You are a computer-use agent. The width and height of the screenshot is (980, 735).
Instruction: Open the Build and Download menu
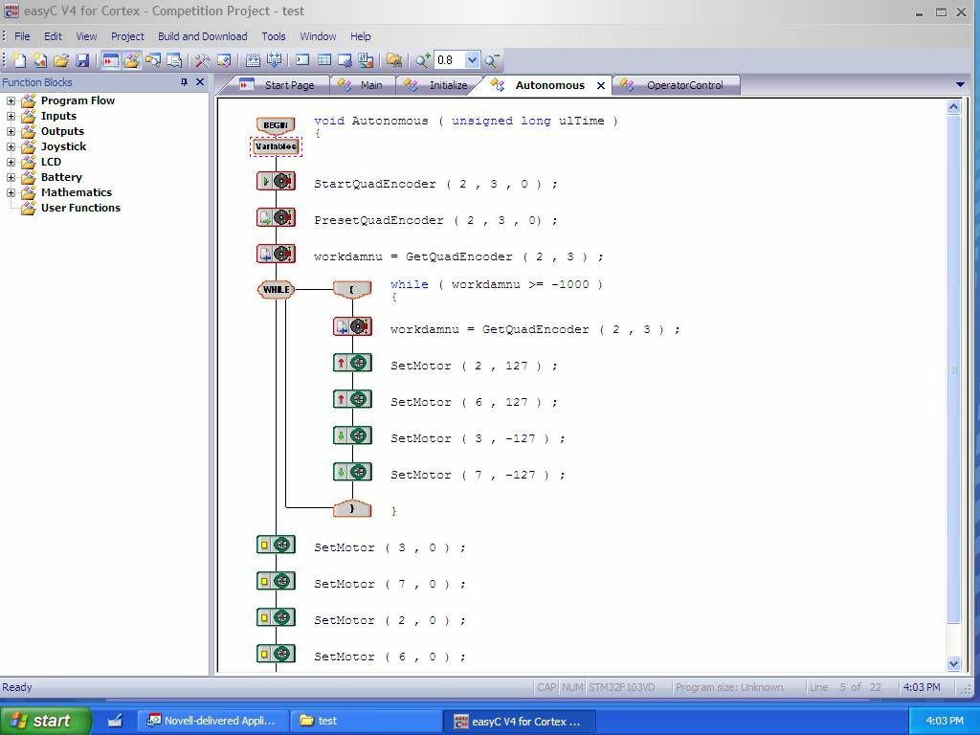coord(202,36)
